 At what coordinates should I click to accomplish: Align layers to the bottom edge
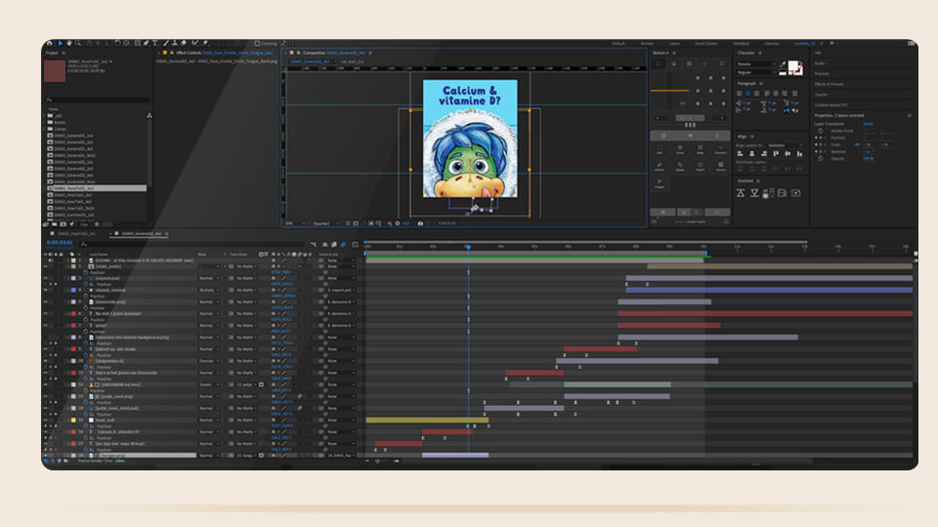(x=799, y=154)
